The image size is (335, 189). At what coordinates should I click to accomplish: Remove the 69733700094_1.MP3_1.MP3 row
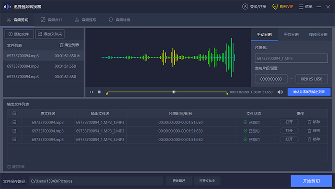coord(313,122)
